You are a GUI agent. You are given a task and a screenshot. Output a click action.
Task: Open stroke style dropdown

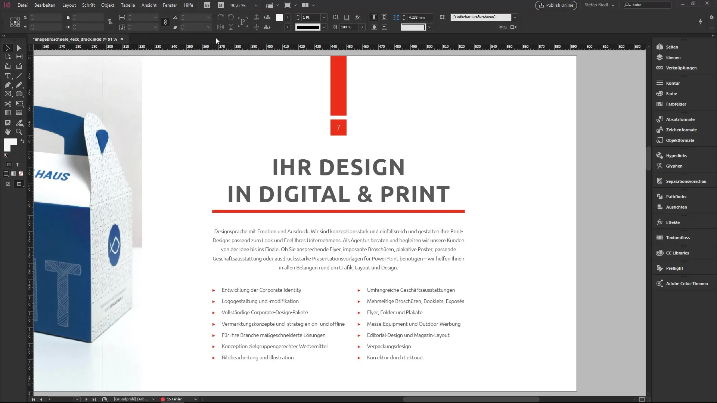pos(324,27)
